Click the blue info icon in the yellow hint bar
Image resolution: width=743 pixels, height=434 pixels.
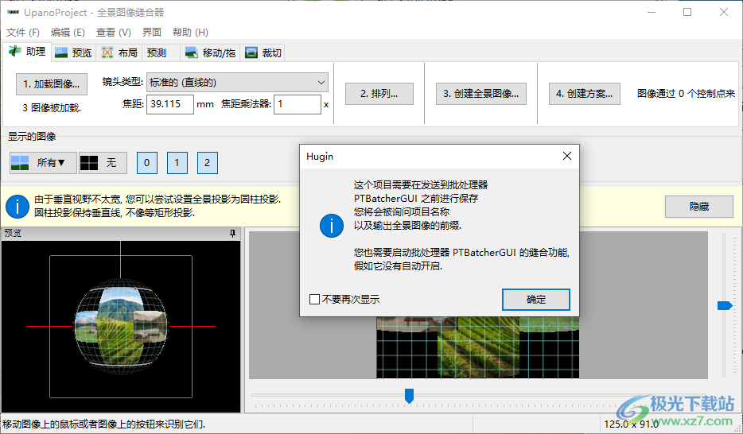18,207
